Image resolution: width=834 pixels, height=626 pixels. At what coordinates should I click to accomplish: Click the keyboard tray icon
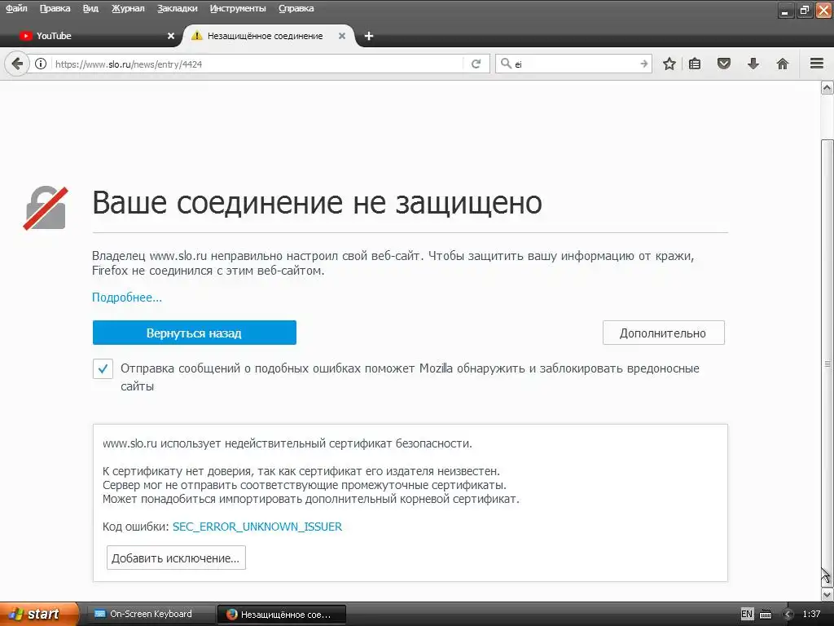(x=766, y=615)
